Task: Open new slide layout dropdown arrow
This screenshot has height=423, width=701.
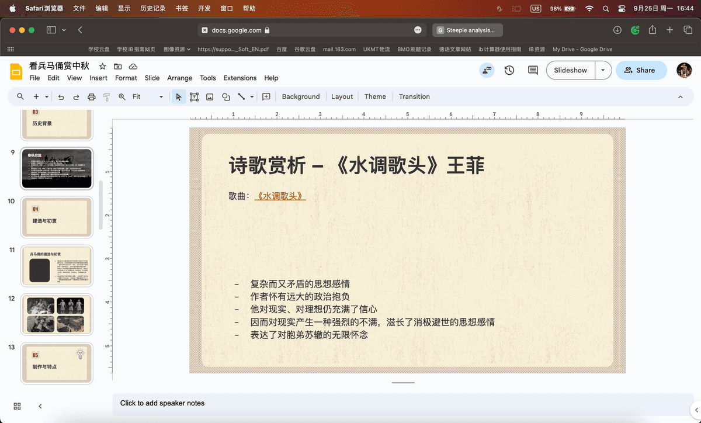Action: [x=47, y=97]
